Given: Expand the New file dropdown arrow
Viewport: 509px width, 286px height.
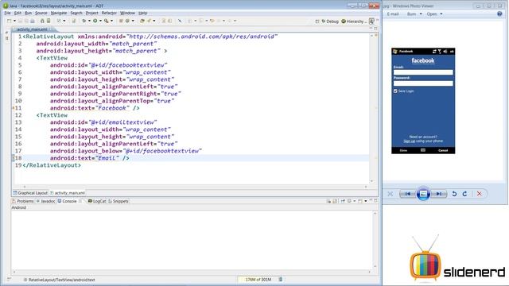Looking at the screenshot, I should [x=14, y=21].
